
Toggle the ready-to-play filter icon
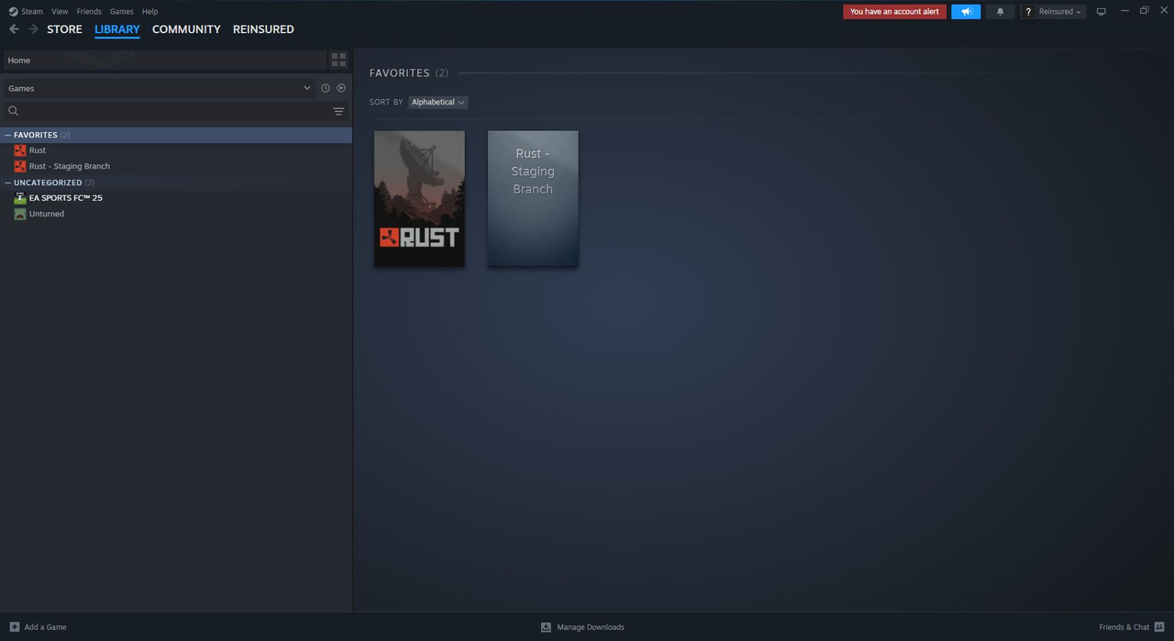pos(341,88)
